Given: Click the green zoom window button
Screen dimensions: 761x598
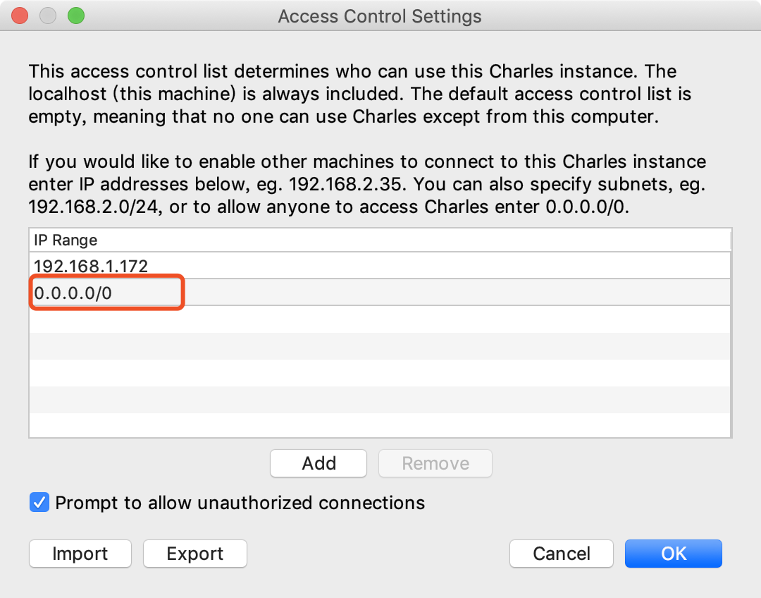Looking at the screenshot, I should pyautogui.click(x=76, y=16).
